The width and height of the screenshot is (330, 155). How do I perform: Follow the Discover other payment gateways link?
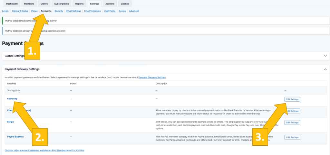(x=44, y=150)
